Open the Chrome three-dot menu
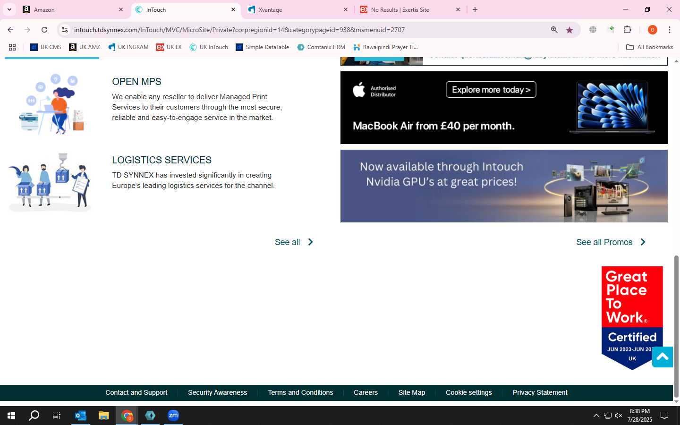Image resolution: width=680 pixels, height=425 pixels. pyautogui.click(x=670, y=30)
